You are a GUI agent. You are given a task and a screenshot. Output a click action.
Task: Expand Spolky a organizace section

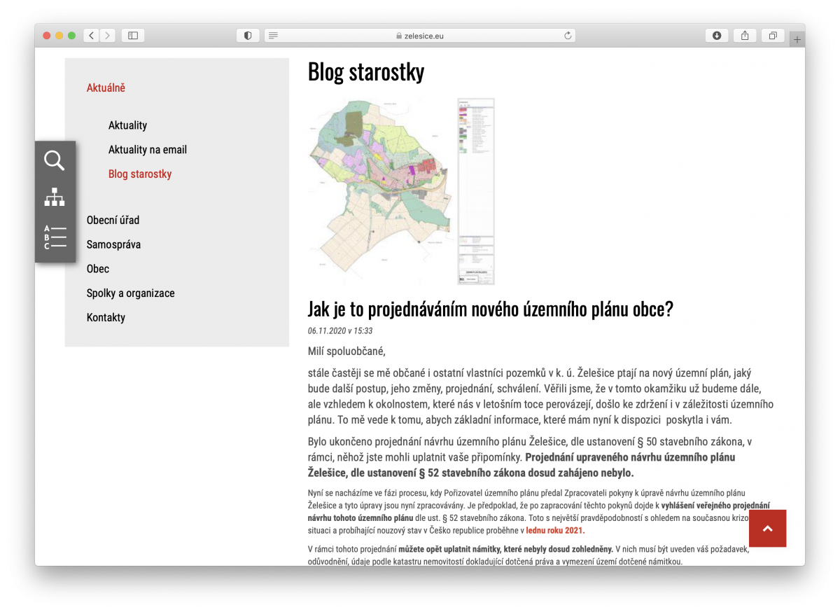click(x=130, y=293)
